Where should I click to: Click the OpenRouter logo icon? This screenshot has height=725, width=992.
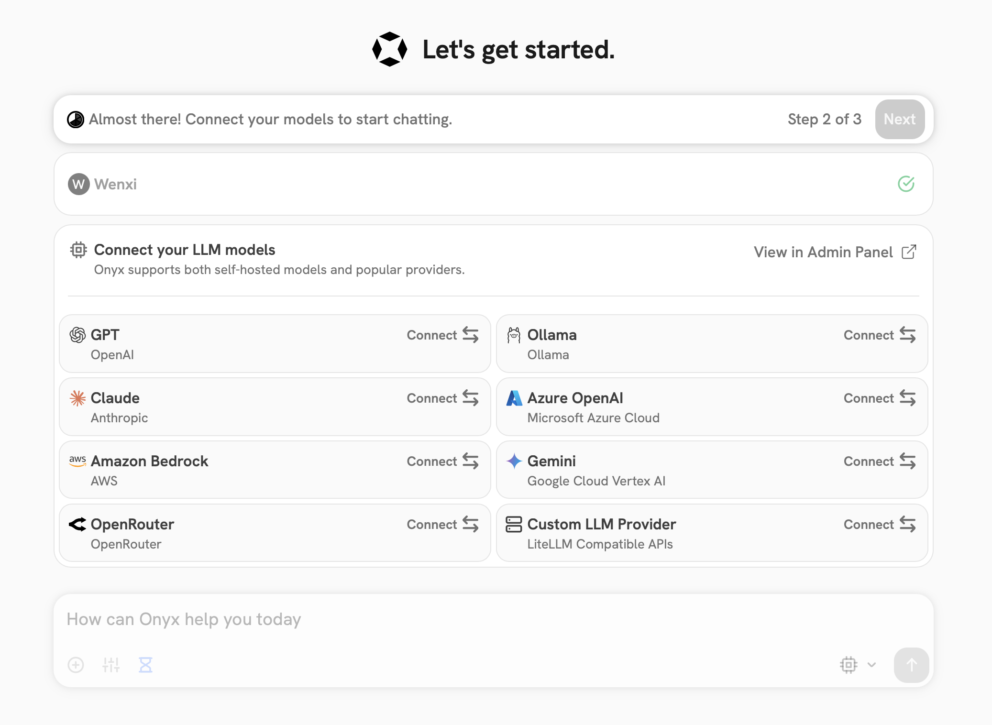tap(78, 524)
